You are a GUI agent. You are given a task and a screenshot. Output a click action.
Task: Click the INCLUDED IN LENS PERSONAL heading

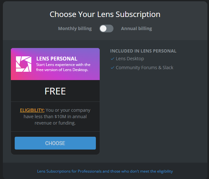click(143, 51)
